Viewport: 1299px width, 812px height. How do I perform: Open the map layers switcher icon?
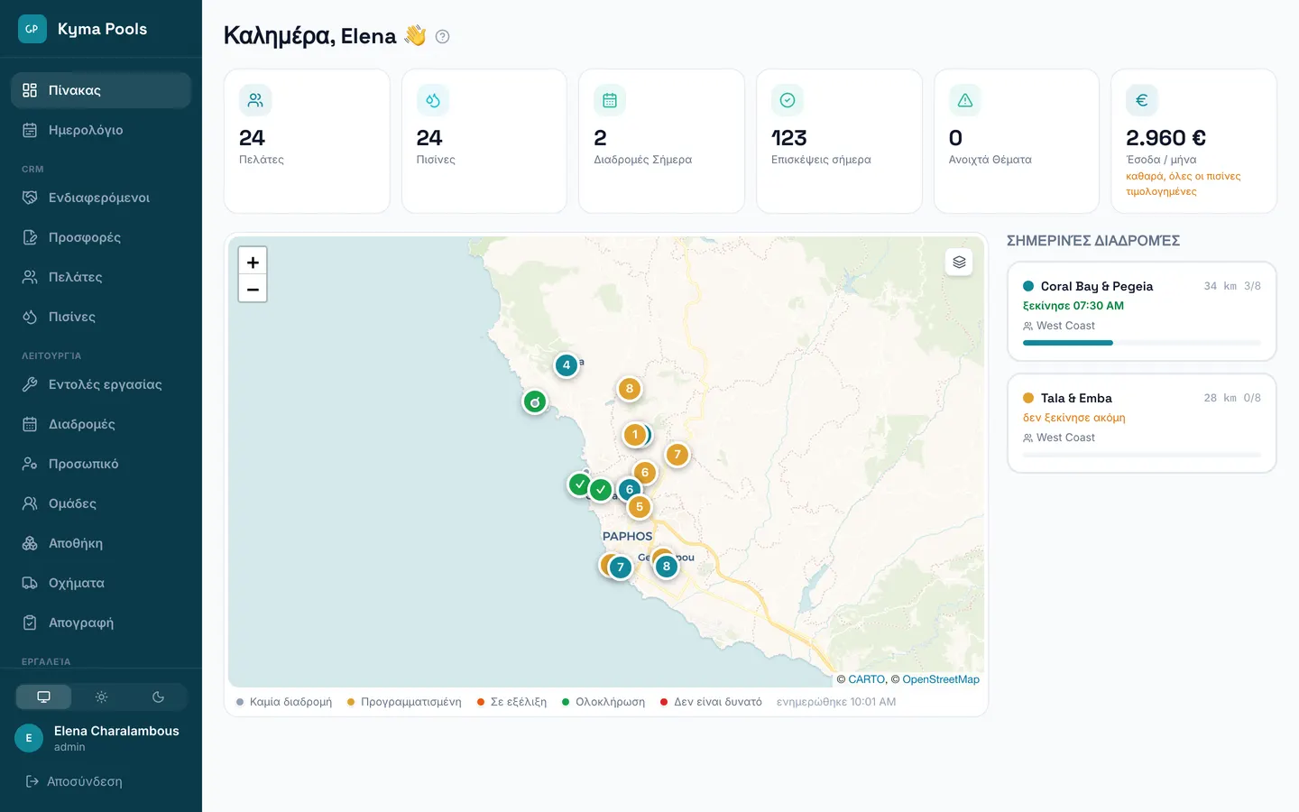(959, 262)
